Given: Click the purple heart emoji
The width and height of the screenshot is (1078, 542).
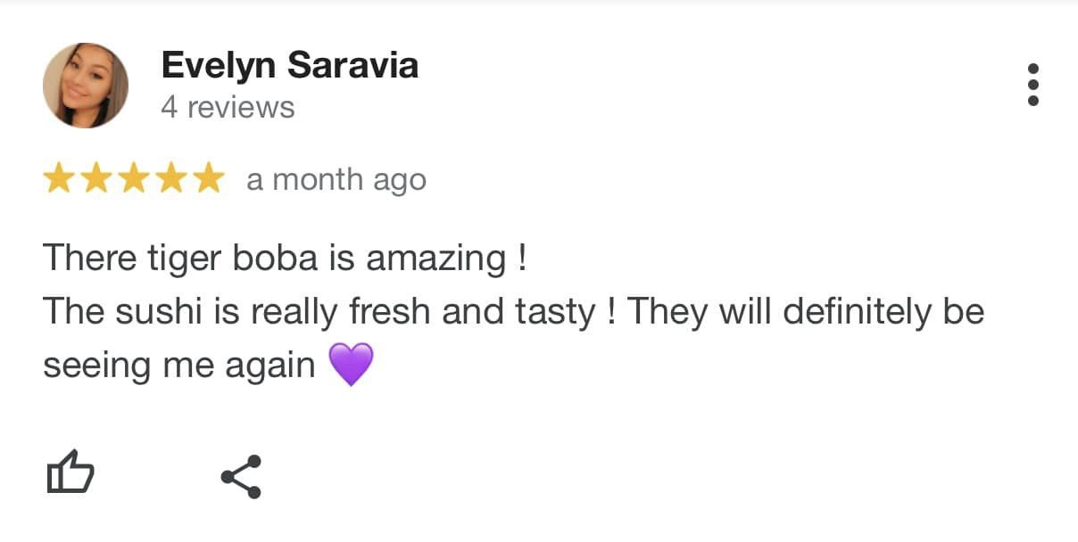Looking at the screenshot, I should click(x=351, y=365).
